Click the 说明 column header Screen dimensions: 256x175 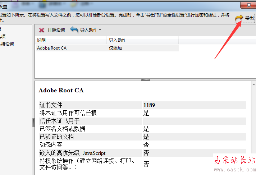(71, 40)
